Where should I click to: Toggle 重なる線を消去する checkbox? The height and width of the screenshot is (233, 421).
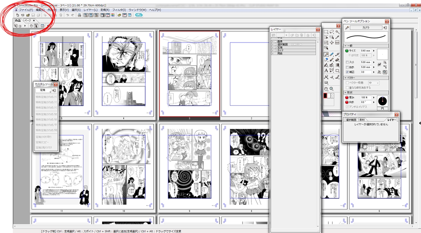point(347,88)
